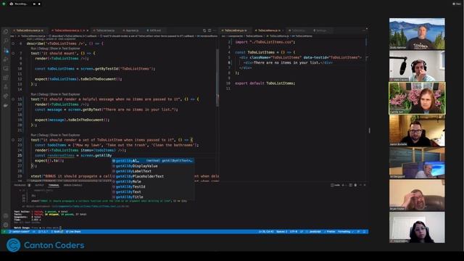Switch to the ToDoListEntry.js tab in right group
This screenshot has height=261, width=464.
(235, 30)
